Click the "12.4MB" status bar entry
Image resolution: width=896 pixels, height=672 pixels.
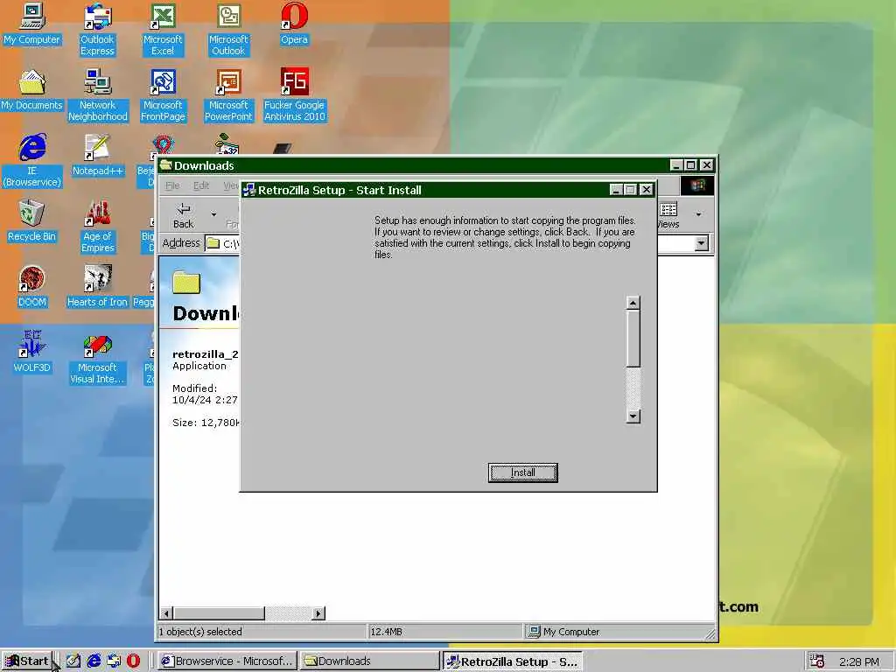386,632
